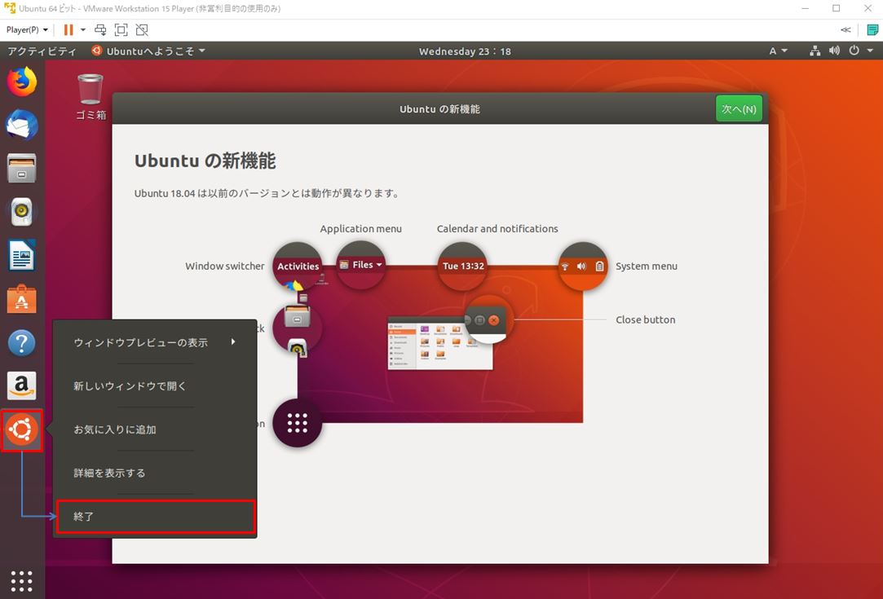Screen dimensions: 883x599
Task: Expand the dropdown arrow beside pause button
Action: pos(83,30)
